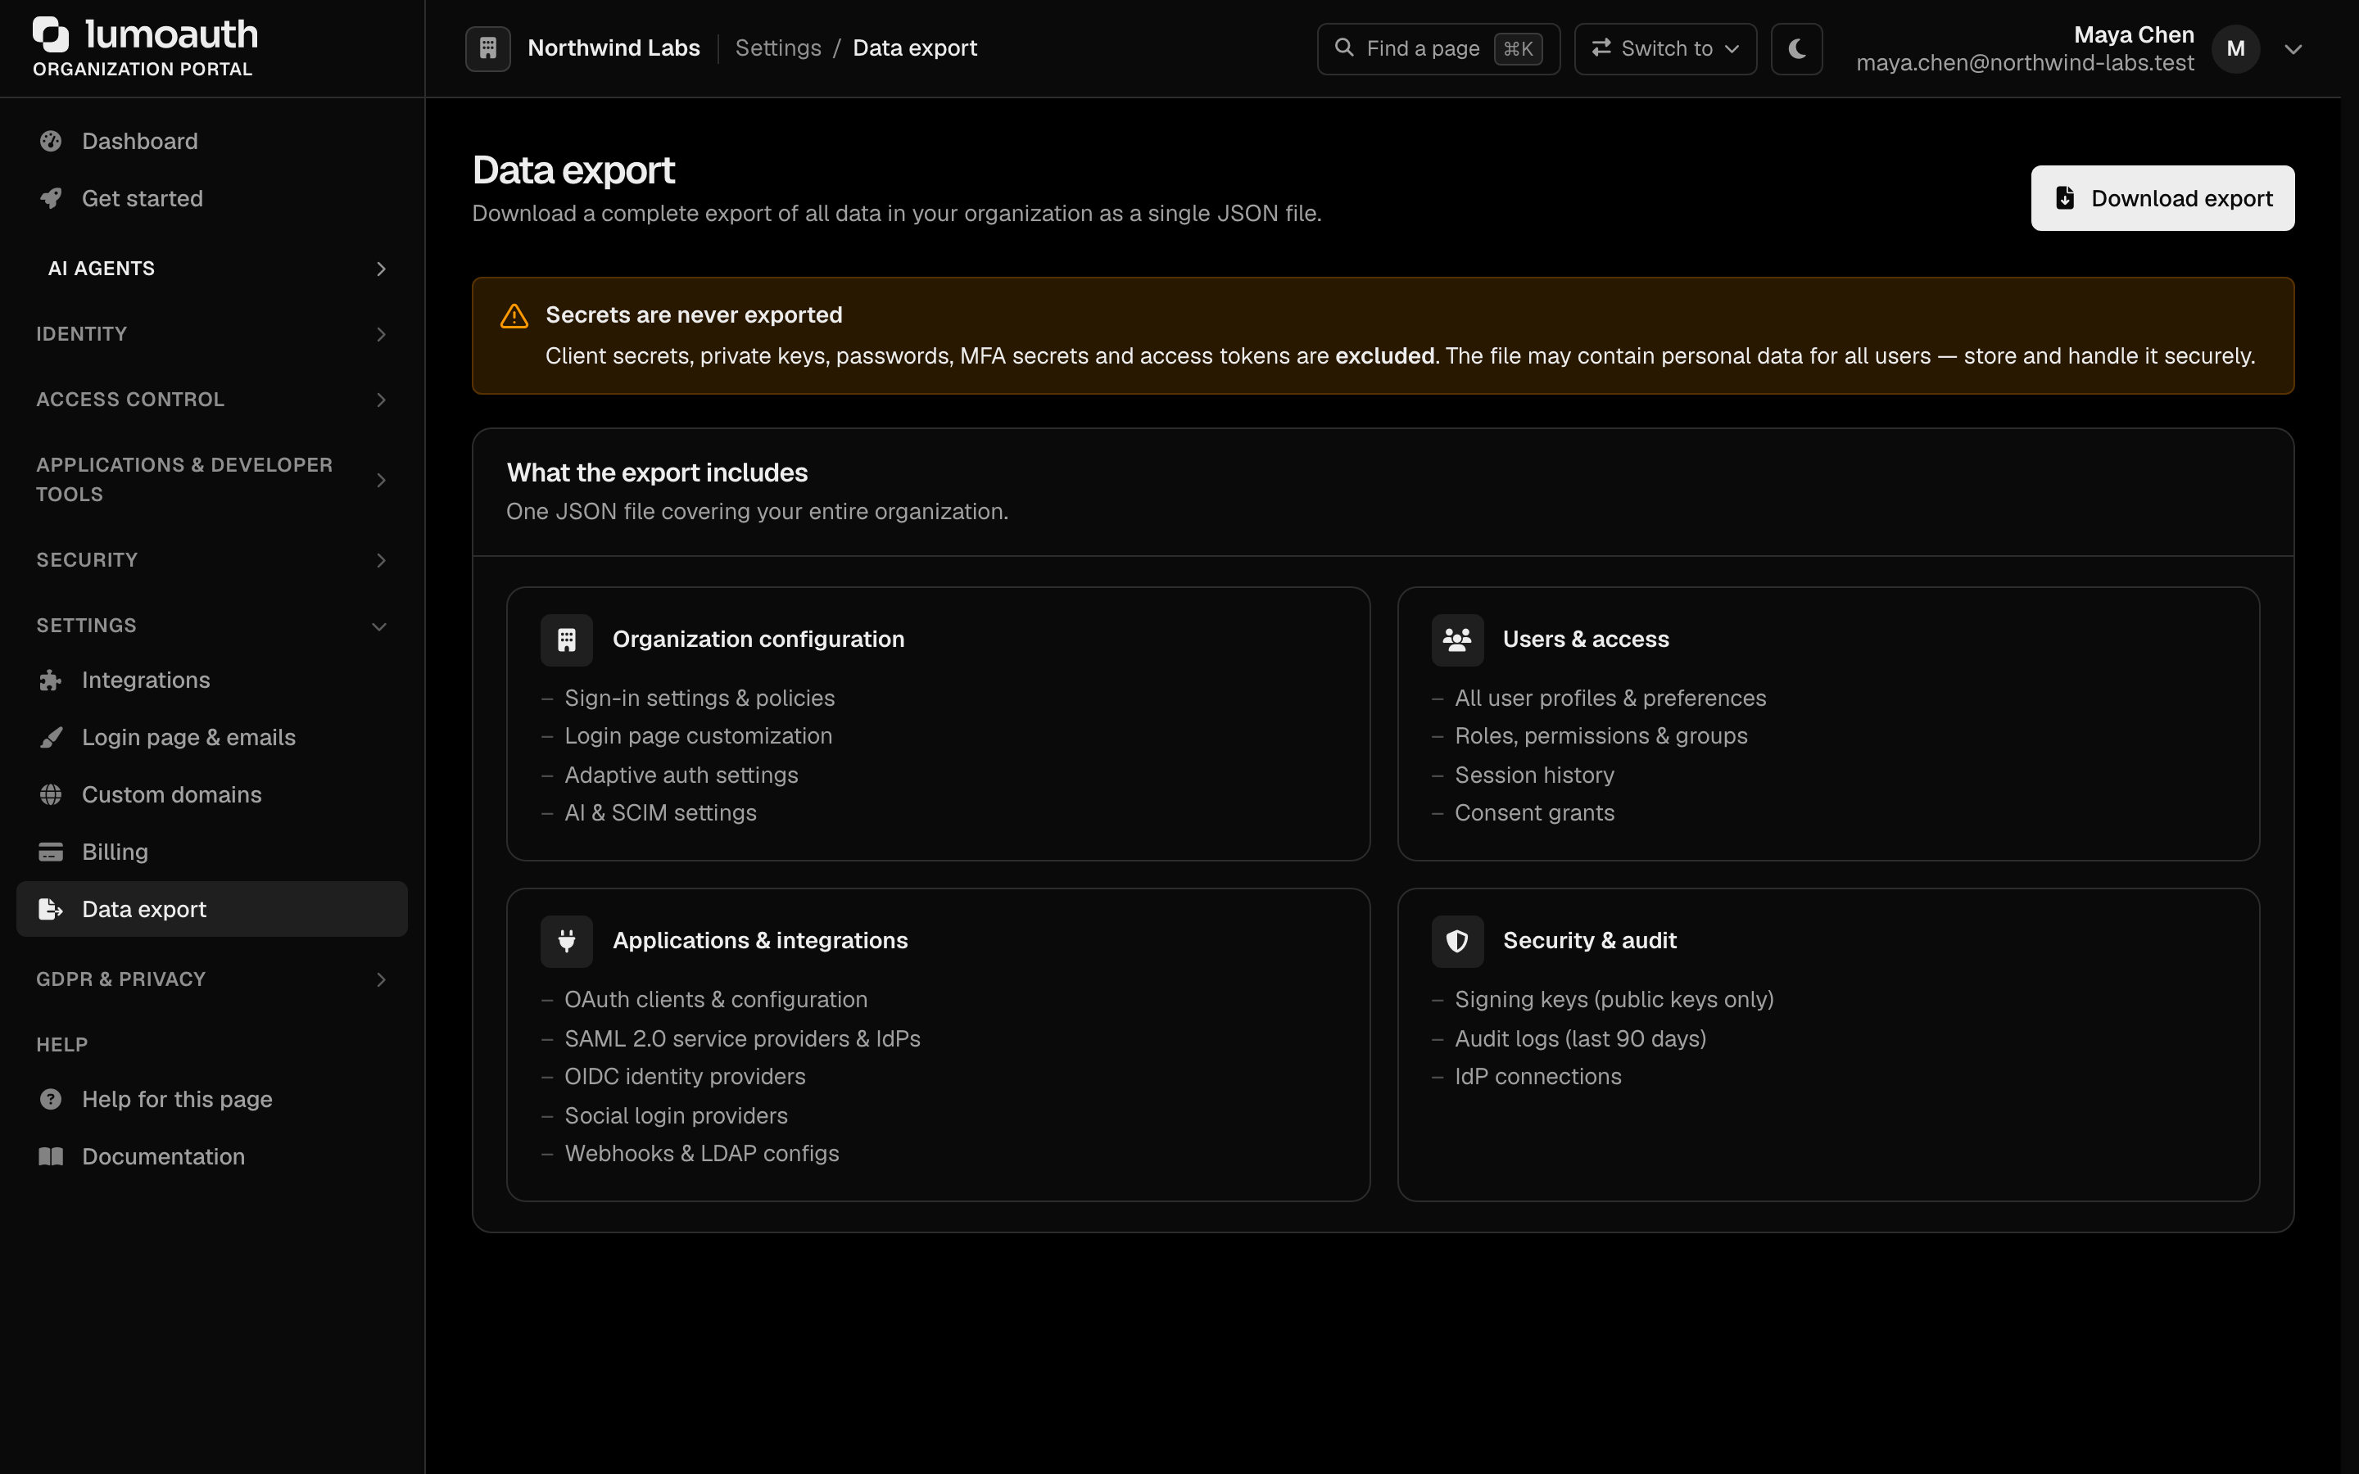Open Dashboard from the sidebar
This screenshot has width=2359, height=1474.
[211, 142]
